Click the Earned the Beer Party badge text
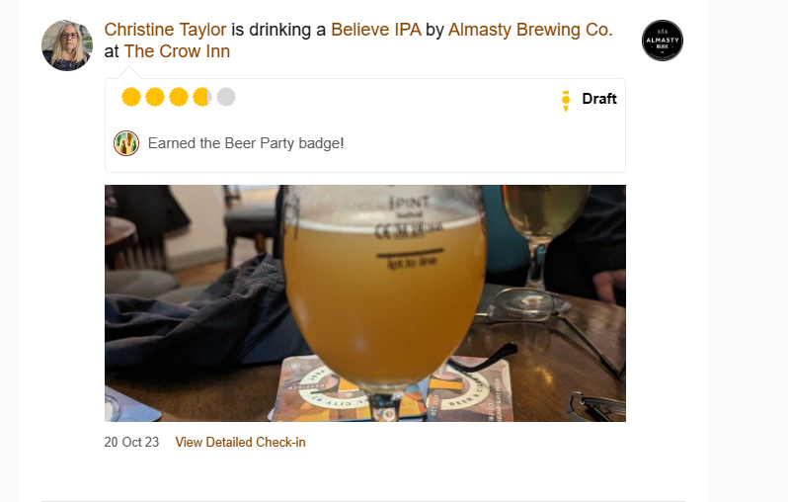 click(246, 143)
